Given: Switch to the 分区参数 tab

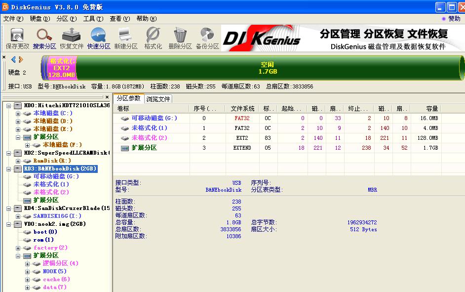Looking at the screenshot, I should (128, 98).
